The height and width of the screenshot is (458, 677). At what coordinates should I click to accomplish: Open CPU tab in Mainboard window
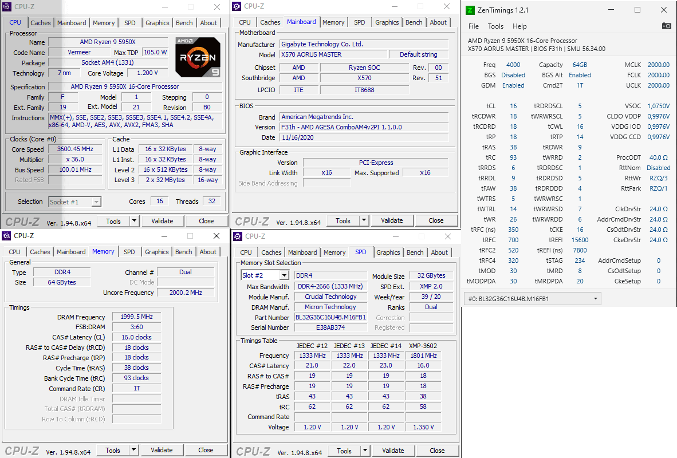(245, 22)
